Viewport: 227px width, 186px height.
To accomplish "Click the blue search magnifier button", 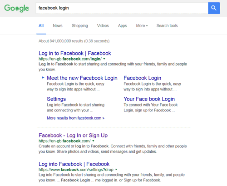I will pos(214,8).
